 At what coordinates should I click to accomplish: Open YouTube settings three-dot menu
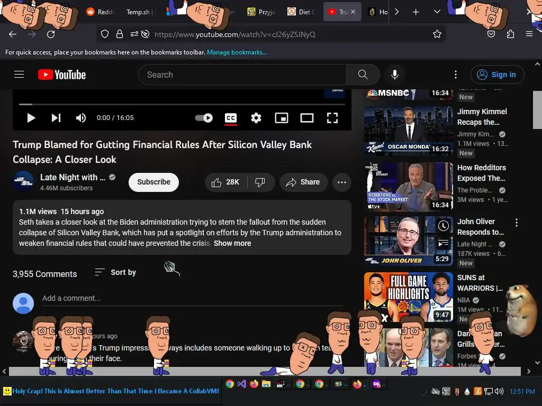[x=456, y=75]
